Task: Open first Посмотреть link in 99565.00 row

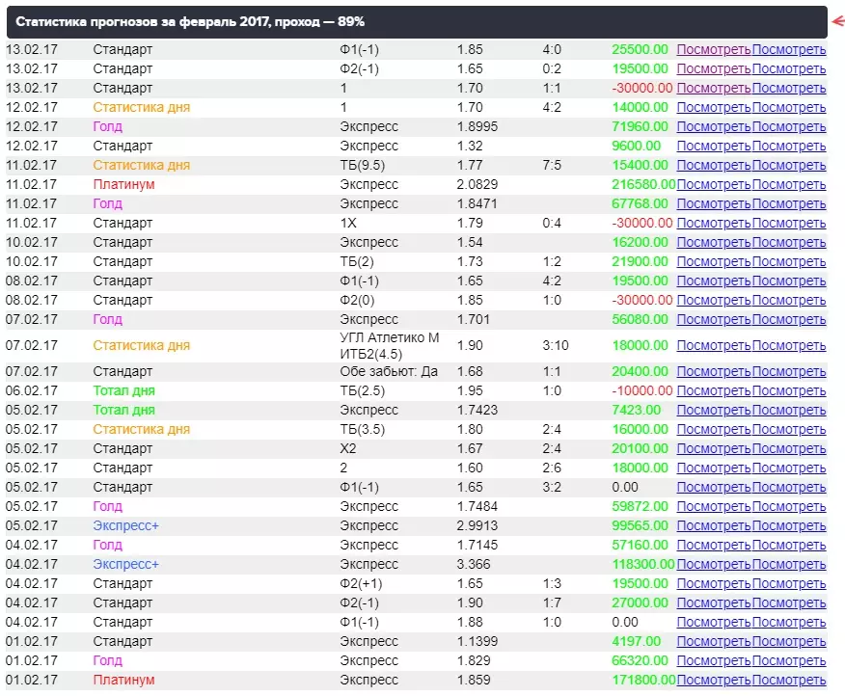Action: point(714,525)
